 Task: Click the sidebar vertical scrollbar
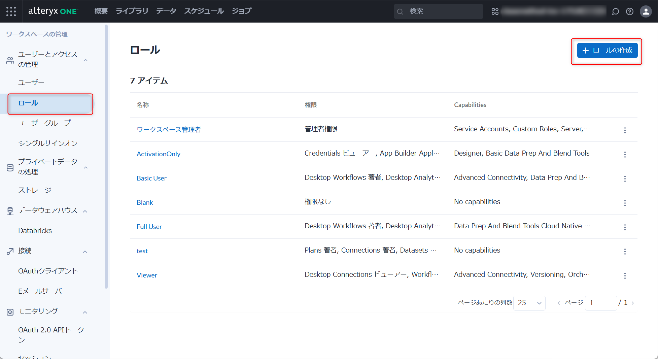106,157
